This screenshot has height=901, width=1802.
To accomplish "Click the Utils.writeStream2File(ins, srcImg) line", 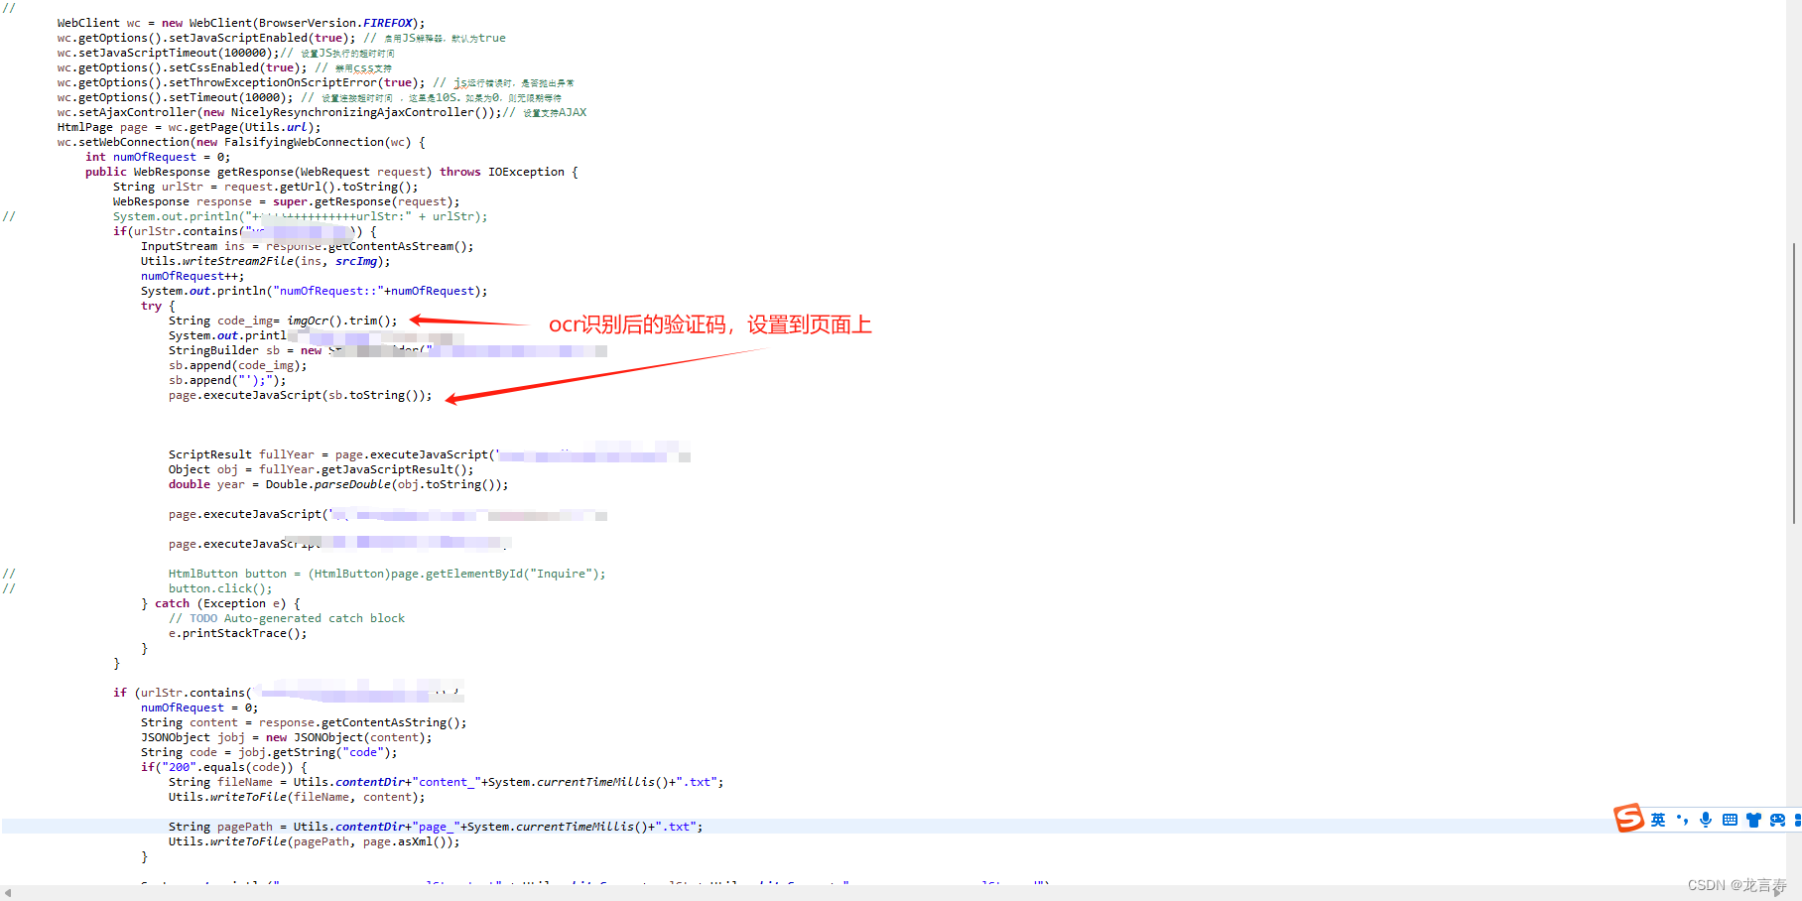I will [266, 261].
